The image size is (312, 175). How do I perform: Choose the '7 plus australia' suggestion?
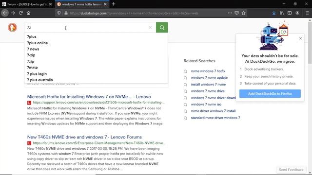40,80
